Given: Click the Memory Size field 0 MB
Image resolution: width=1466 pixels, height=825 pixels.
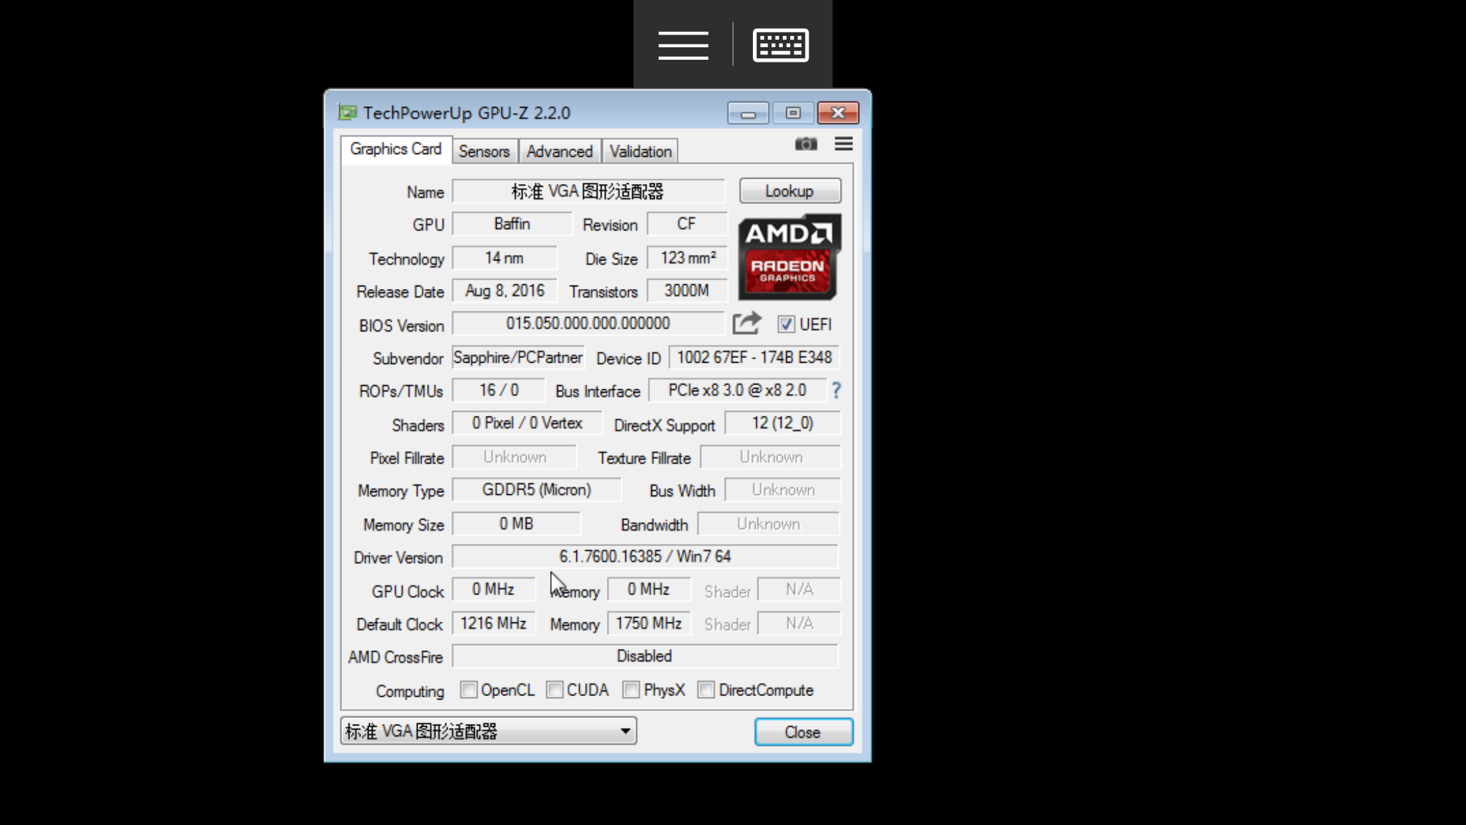Looking at the screenshot, I should (517, 524).
